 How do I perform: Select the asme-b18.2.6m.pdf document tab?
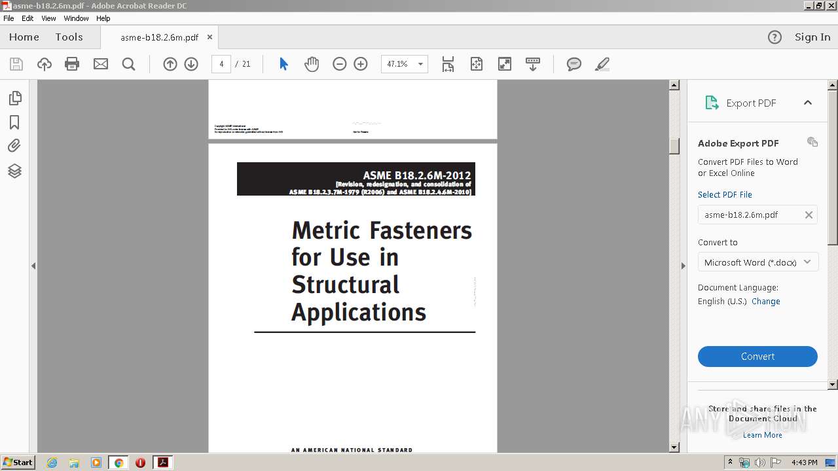click(x=160, y=37)
